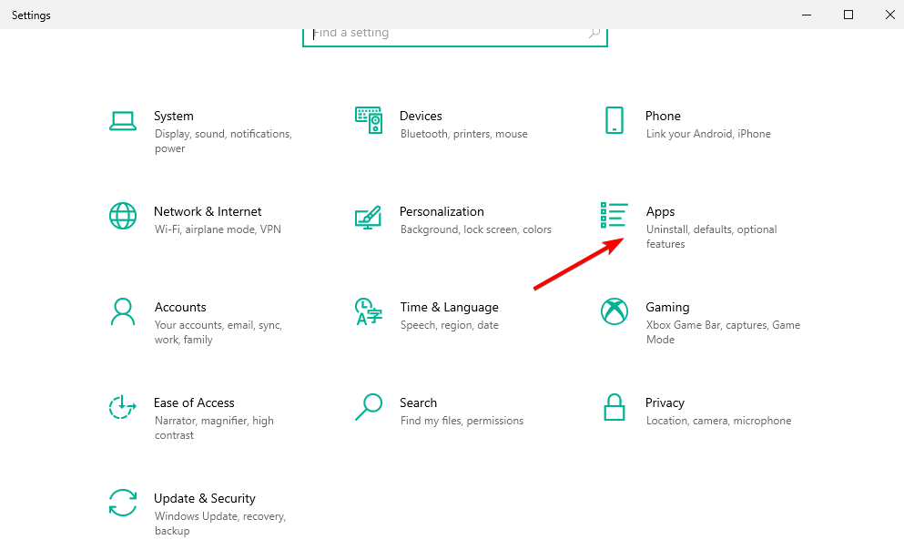Open the Personalization title
The image size is (904, 550).
(x=442, y=211)
